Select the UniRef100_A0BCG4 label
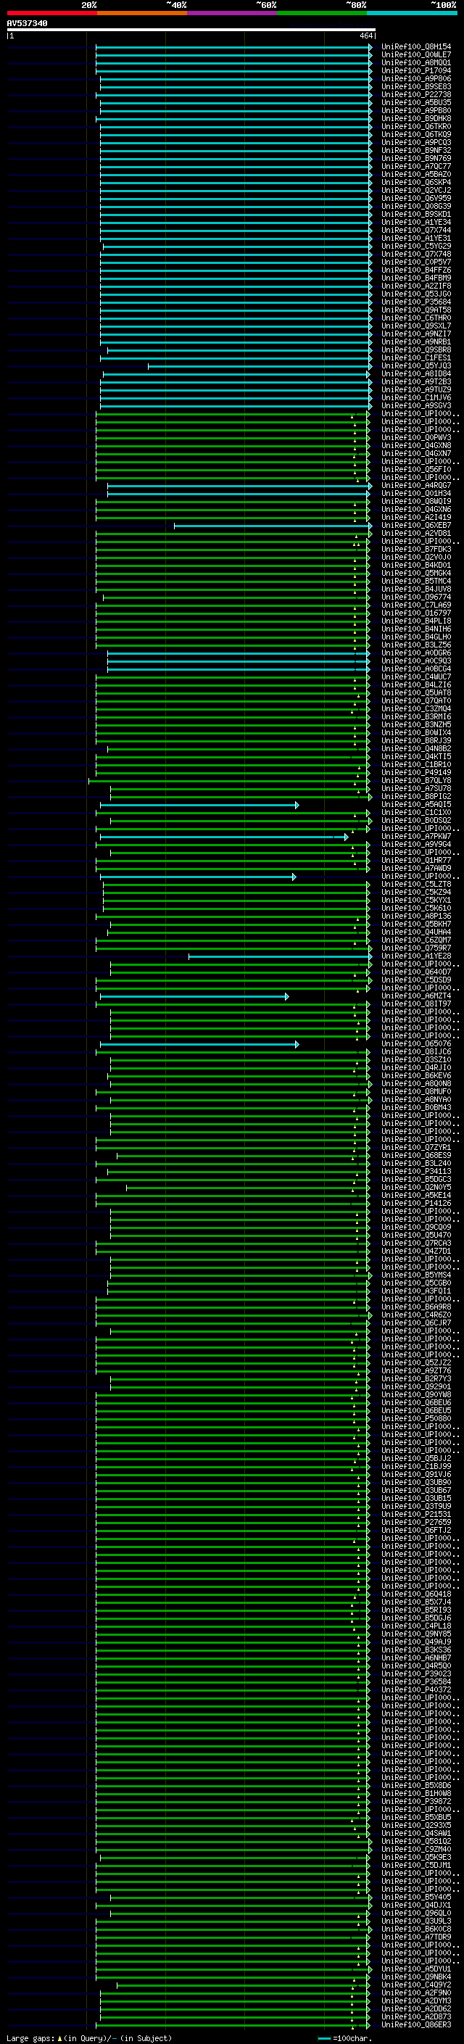Viewport: 464px width, 2044px height. point(415,669)
